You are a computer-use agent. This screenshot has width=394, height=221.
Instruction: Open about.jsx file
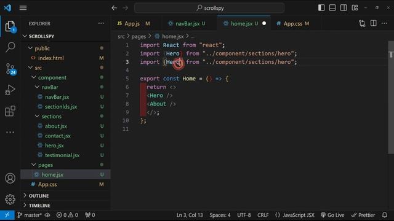click(65, 126)
